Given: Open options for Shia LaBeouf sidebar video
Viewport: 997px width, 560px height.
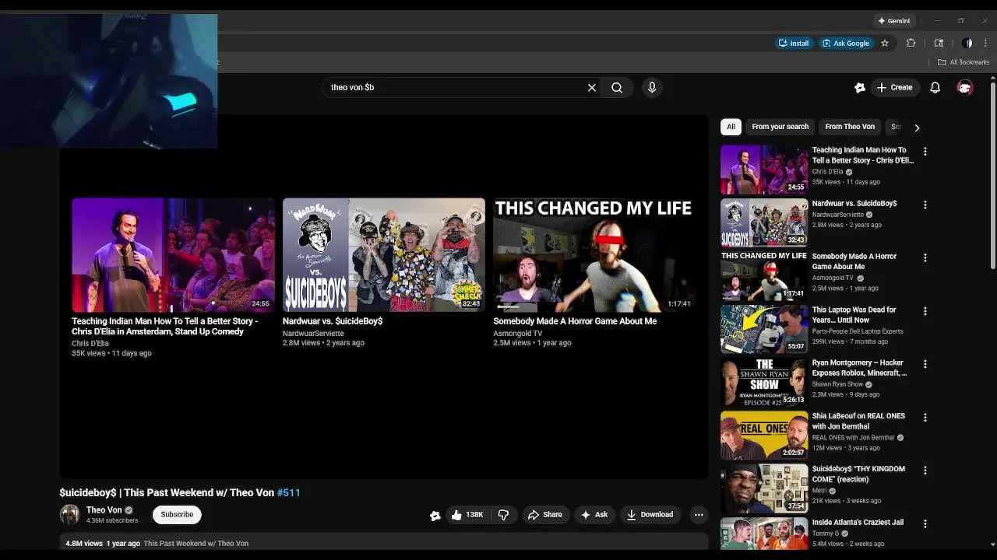Looking at the screenshot, I should (x=925, y=418).
